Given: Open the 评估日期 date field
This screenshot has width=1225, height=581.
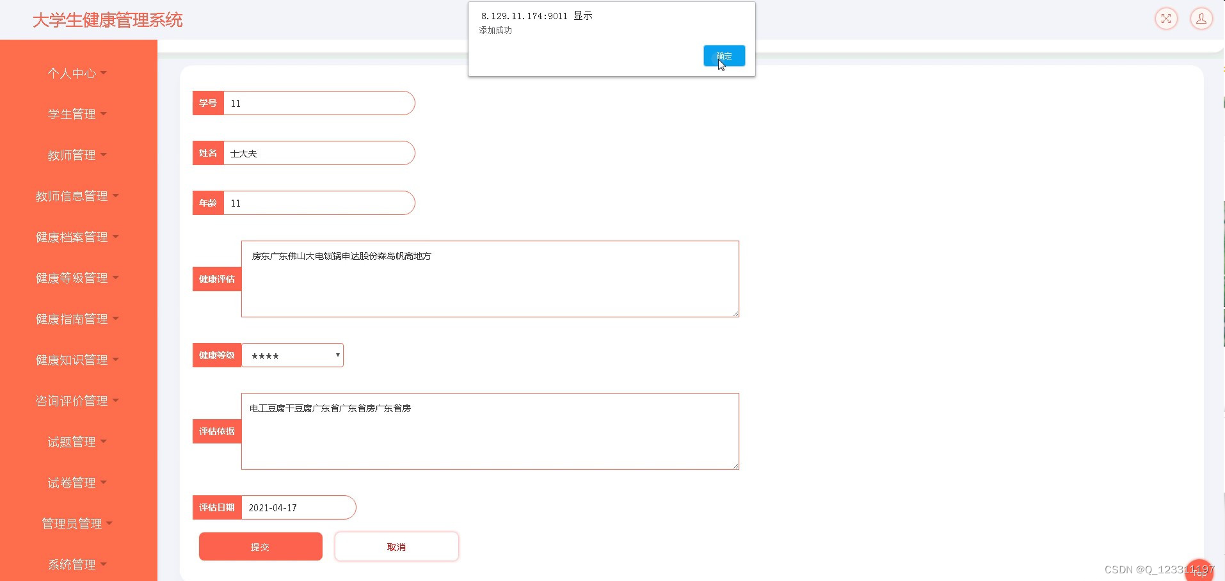Looking at the screenshot, I should tap(298, 507).
